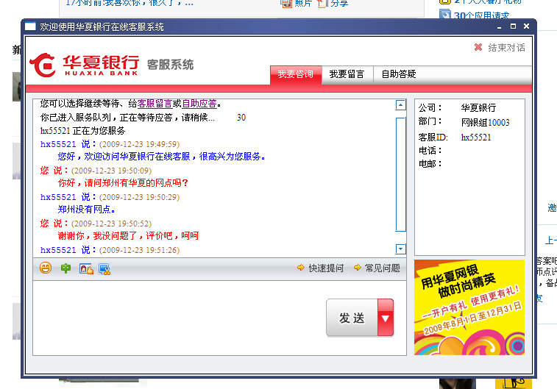Click the 照片 link in background page
The image size is (557, 389).
[303, 4]
